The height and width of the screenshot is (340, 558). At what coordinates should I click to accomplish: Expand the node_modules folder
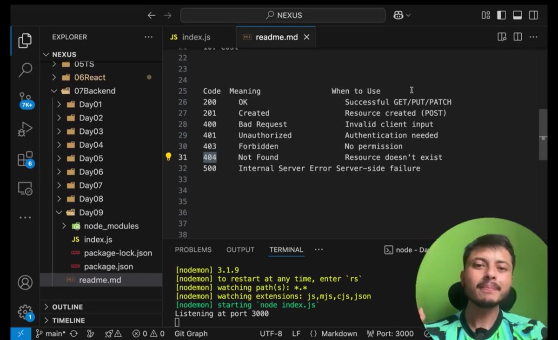64,226
